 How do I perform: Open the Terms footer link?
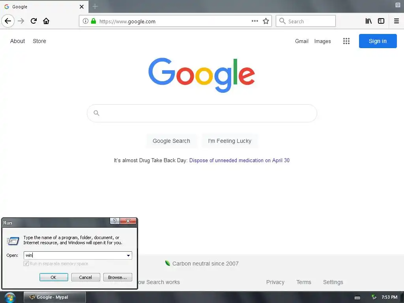(304, 282)
